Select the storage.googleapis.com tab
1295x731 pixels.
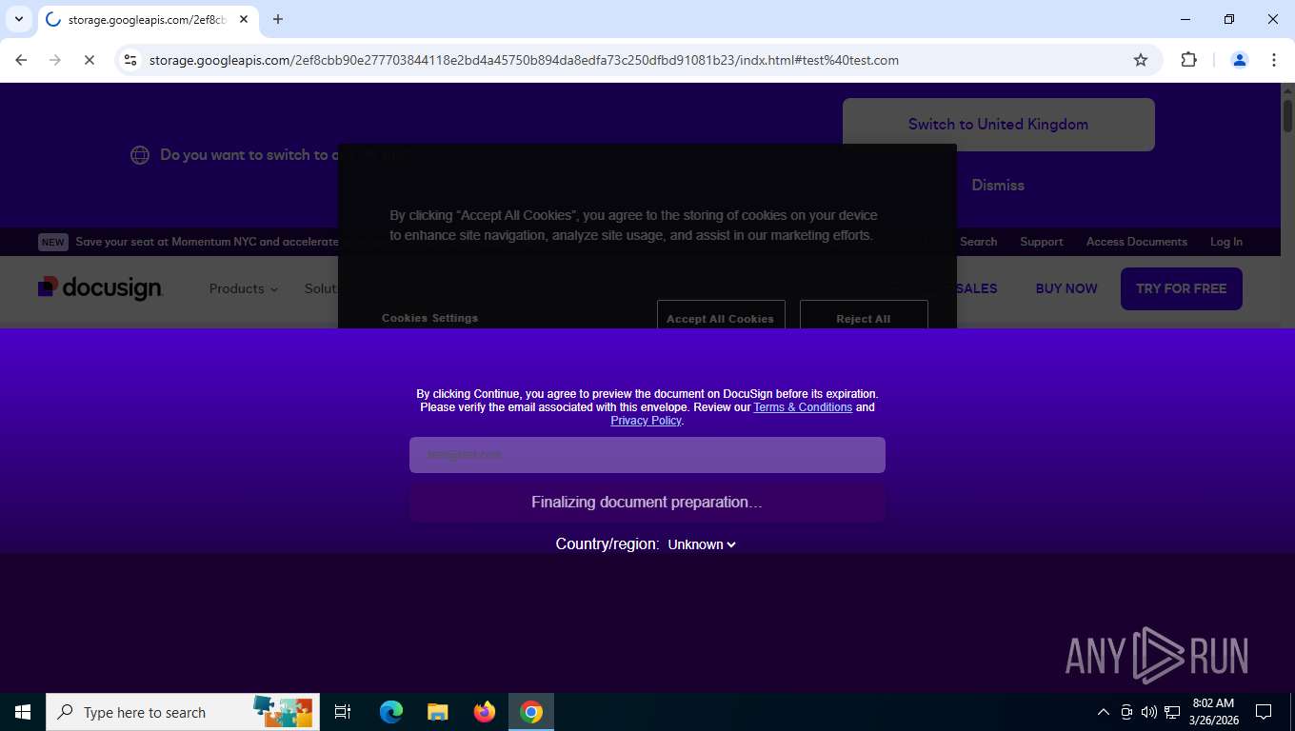(x=148, y=19)
